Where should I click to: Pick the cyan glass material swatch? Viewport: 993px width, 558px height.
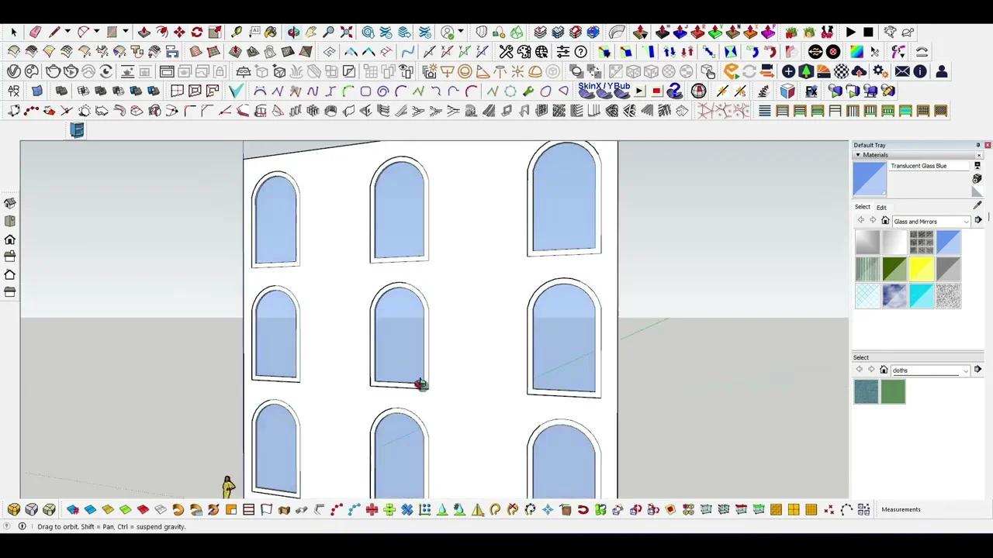point(921,295)
